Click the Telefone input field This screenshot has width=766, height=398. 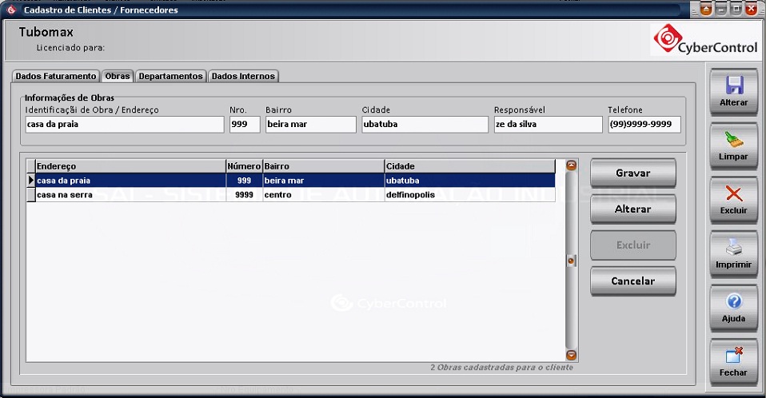[x=644, y=125]
